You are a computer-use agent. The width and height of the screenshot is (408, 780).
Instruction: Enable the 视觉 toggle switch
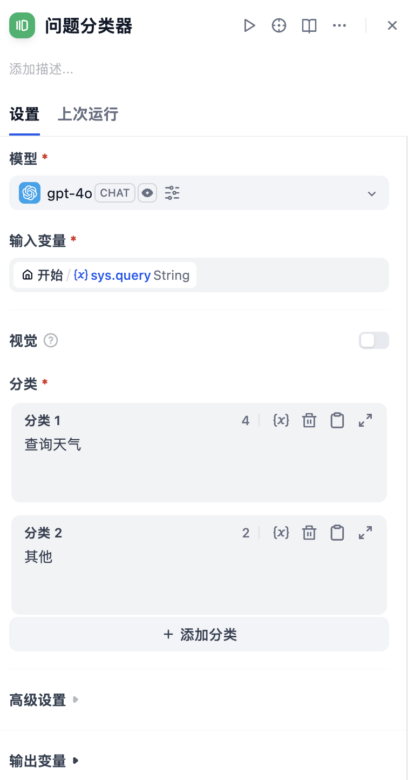pos(373,340)
